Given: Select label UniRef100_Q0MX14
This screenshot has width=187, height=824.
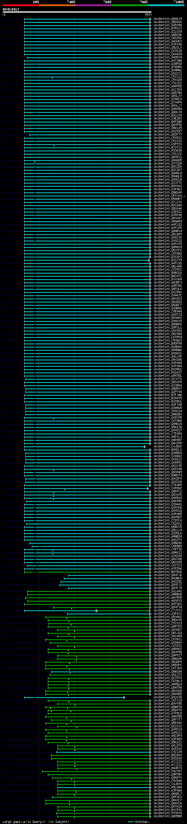Looking at the screenshot, I should (167, 729).
